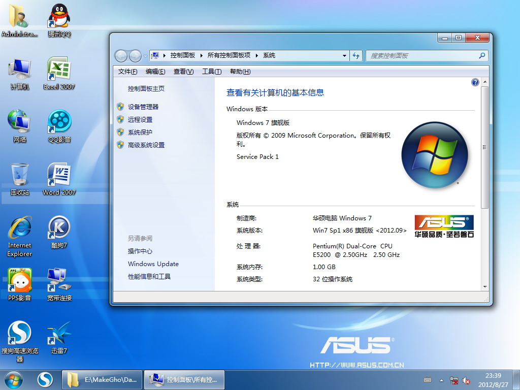Click the 搜索控制面板 search field
This screenshot has width=520, height=390.
tap(421, 56)
